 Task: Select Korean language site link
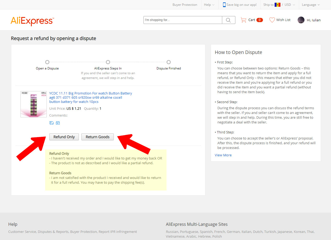point(299,232)
